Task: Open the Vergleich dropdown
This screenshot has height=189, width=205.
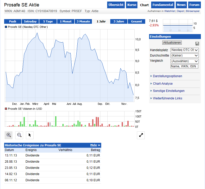Action: [185, 61]
